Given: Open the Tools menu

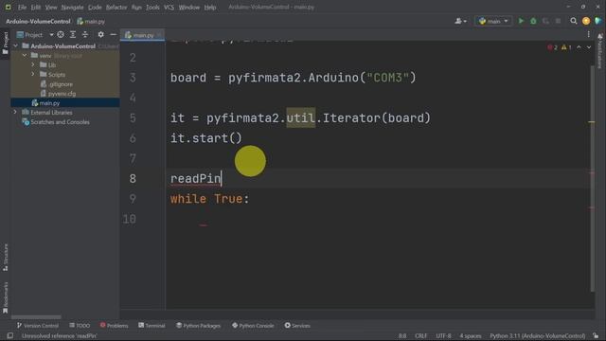Looking at the screenshot, I should [152, 7].
